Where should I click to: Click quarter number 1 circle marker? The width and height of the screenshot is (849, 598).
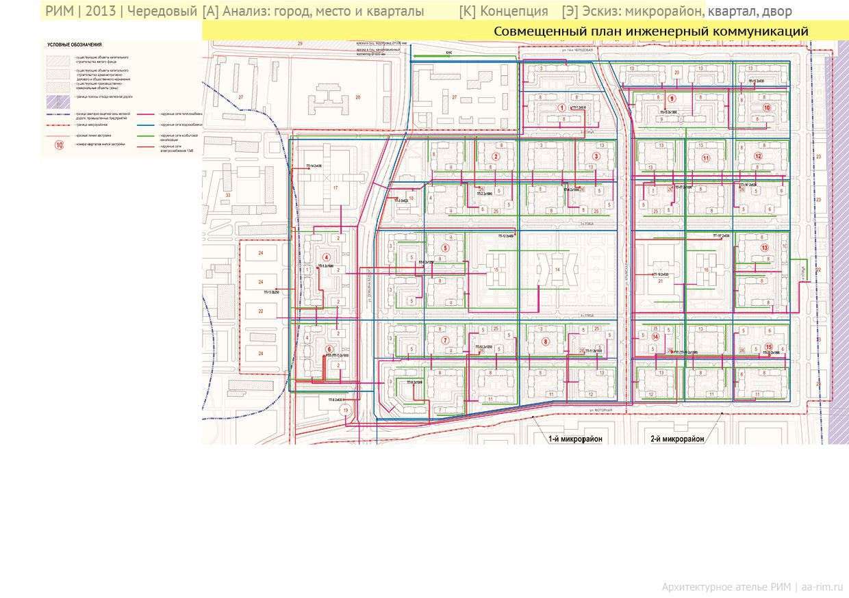click(x=561, y=107)
